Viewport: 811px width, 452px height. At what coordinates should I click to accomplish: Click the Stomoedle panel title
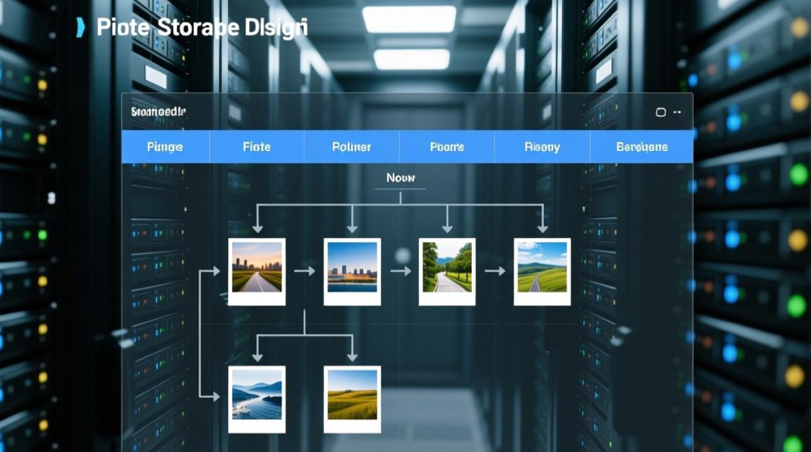tap(158, 112)
